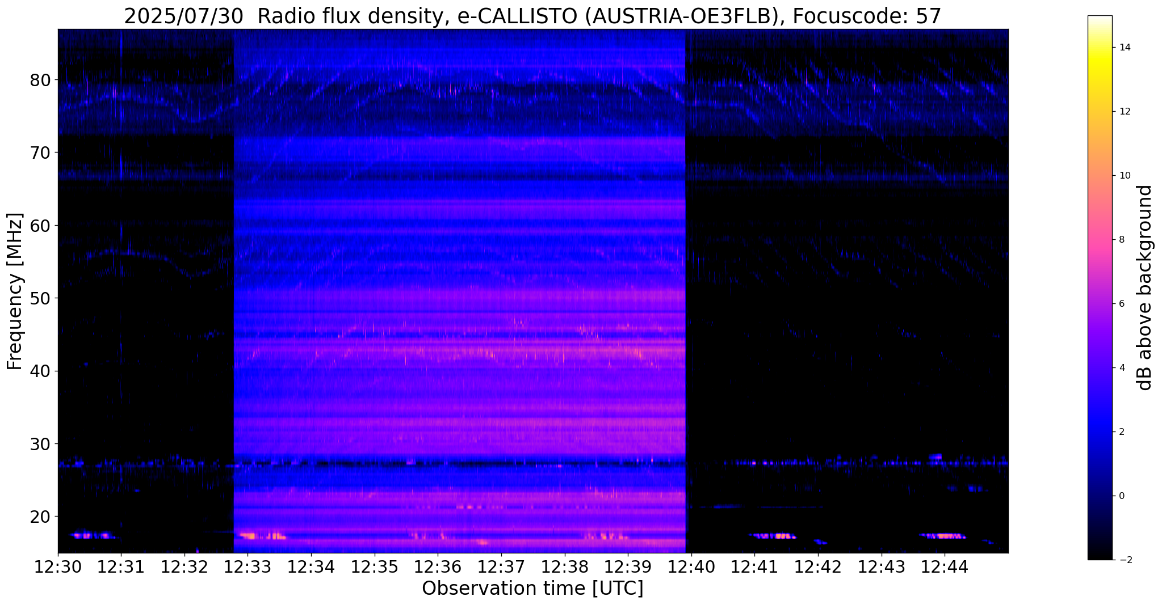Click the 12:33 time tick label

click(247, 566)
